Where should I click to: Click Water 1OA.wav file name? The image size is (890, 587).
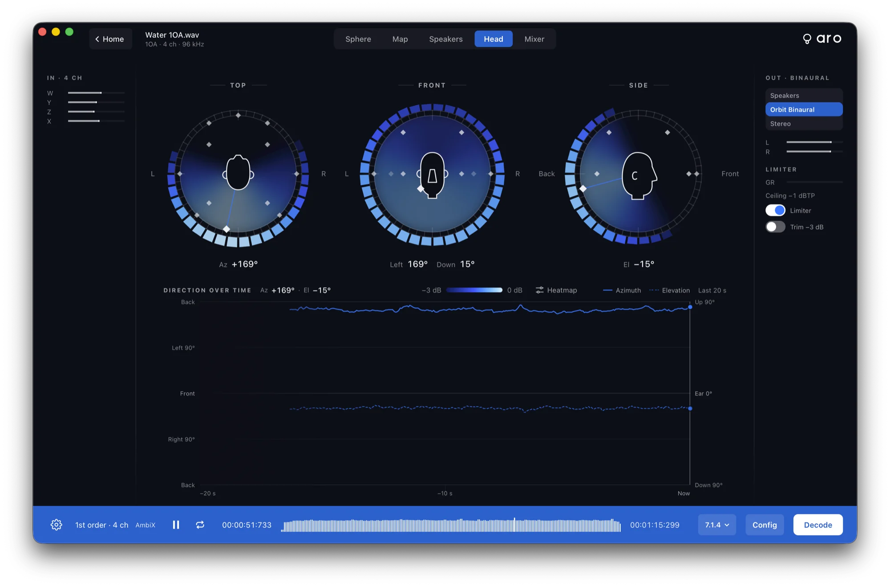[x=172, y=35]
